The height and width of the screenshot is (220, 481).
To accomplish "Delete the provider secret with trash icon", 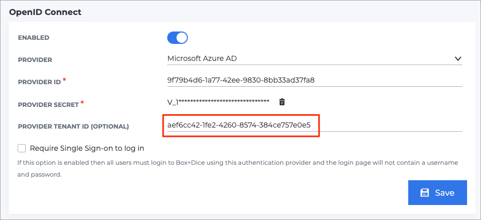I will point(282,102).
